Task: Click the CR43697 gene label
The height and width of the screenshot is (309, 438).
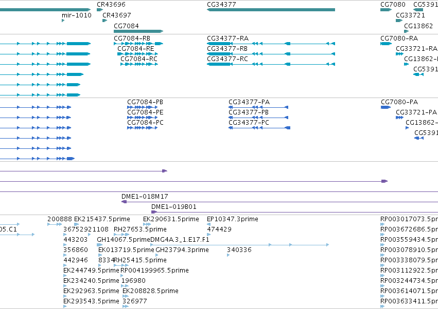Action: pos(117,15)
